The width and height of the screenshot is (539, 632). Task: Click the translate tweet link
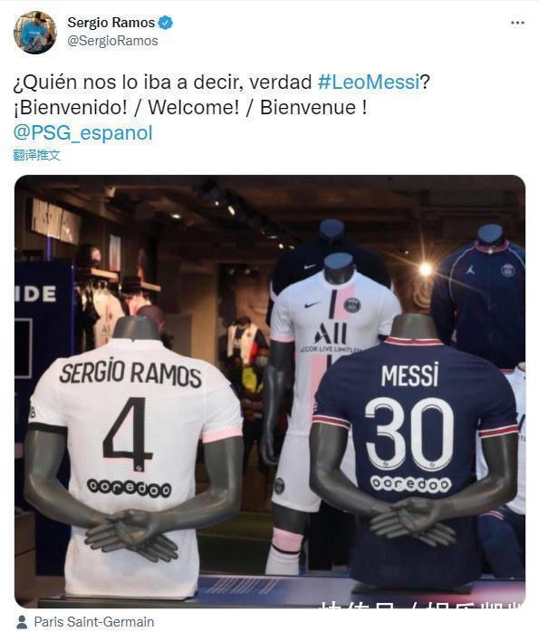[x=36, y=155]
